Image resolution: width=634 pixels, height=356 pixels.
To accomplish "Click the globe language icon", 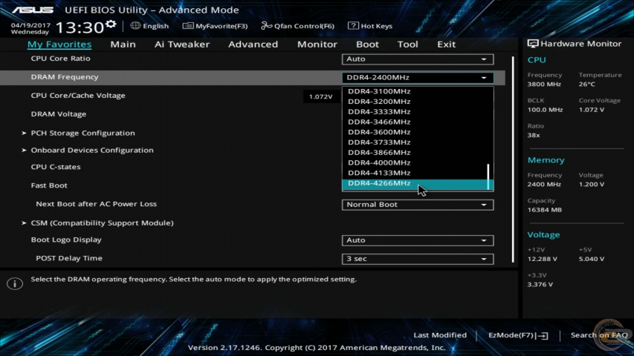I will pyautogui.click(x=135, y=25).
